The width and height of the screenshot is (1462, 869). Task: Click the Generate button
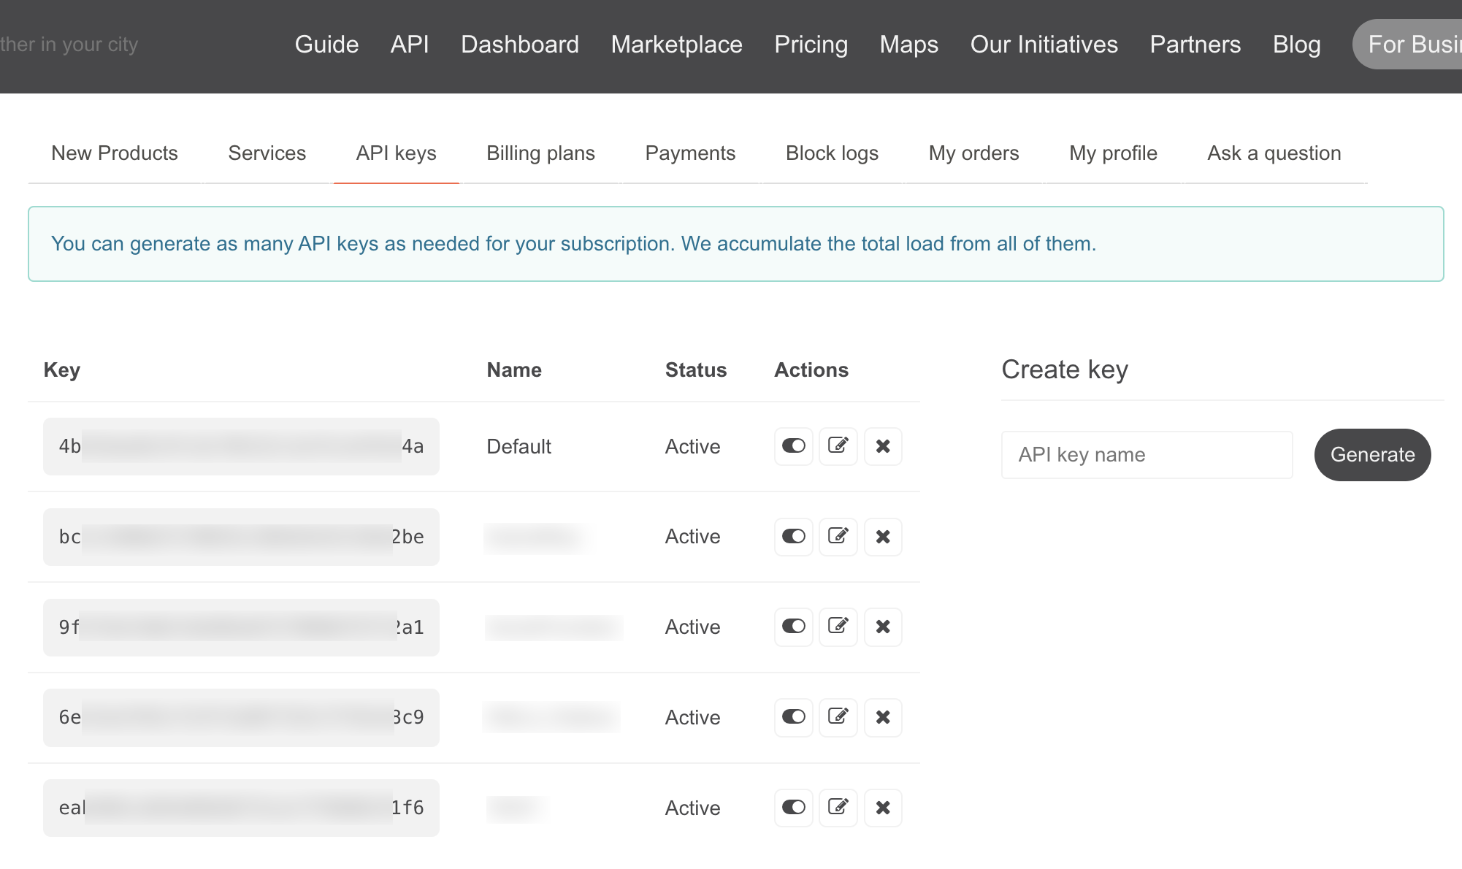pyautogui.click(x=1372, y=455)
